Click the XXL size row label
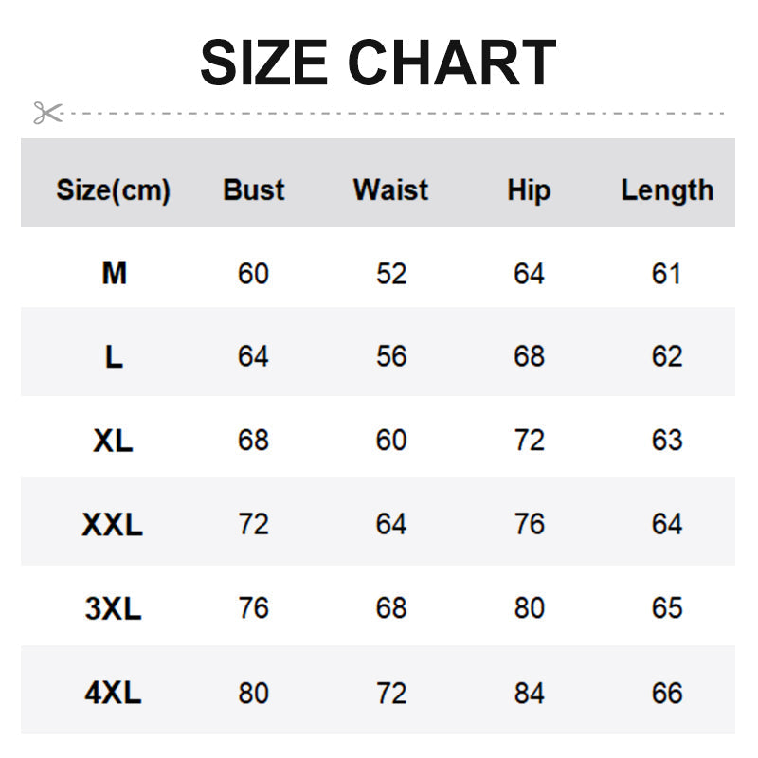The width and height of the screenshot is (758, 758). (x=113, y=524)
